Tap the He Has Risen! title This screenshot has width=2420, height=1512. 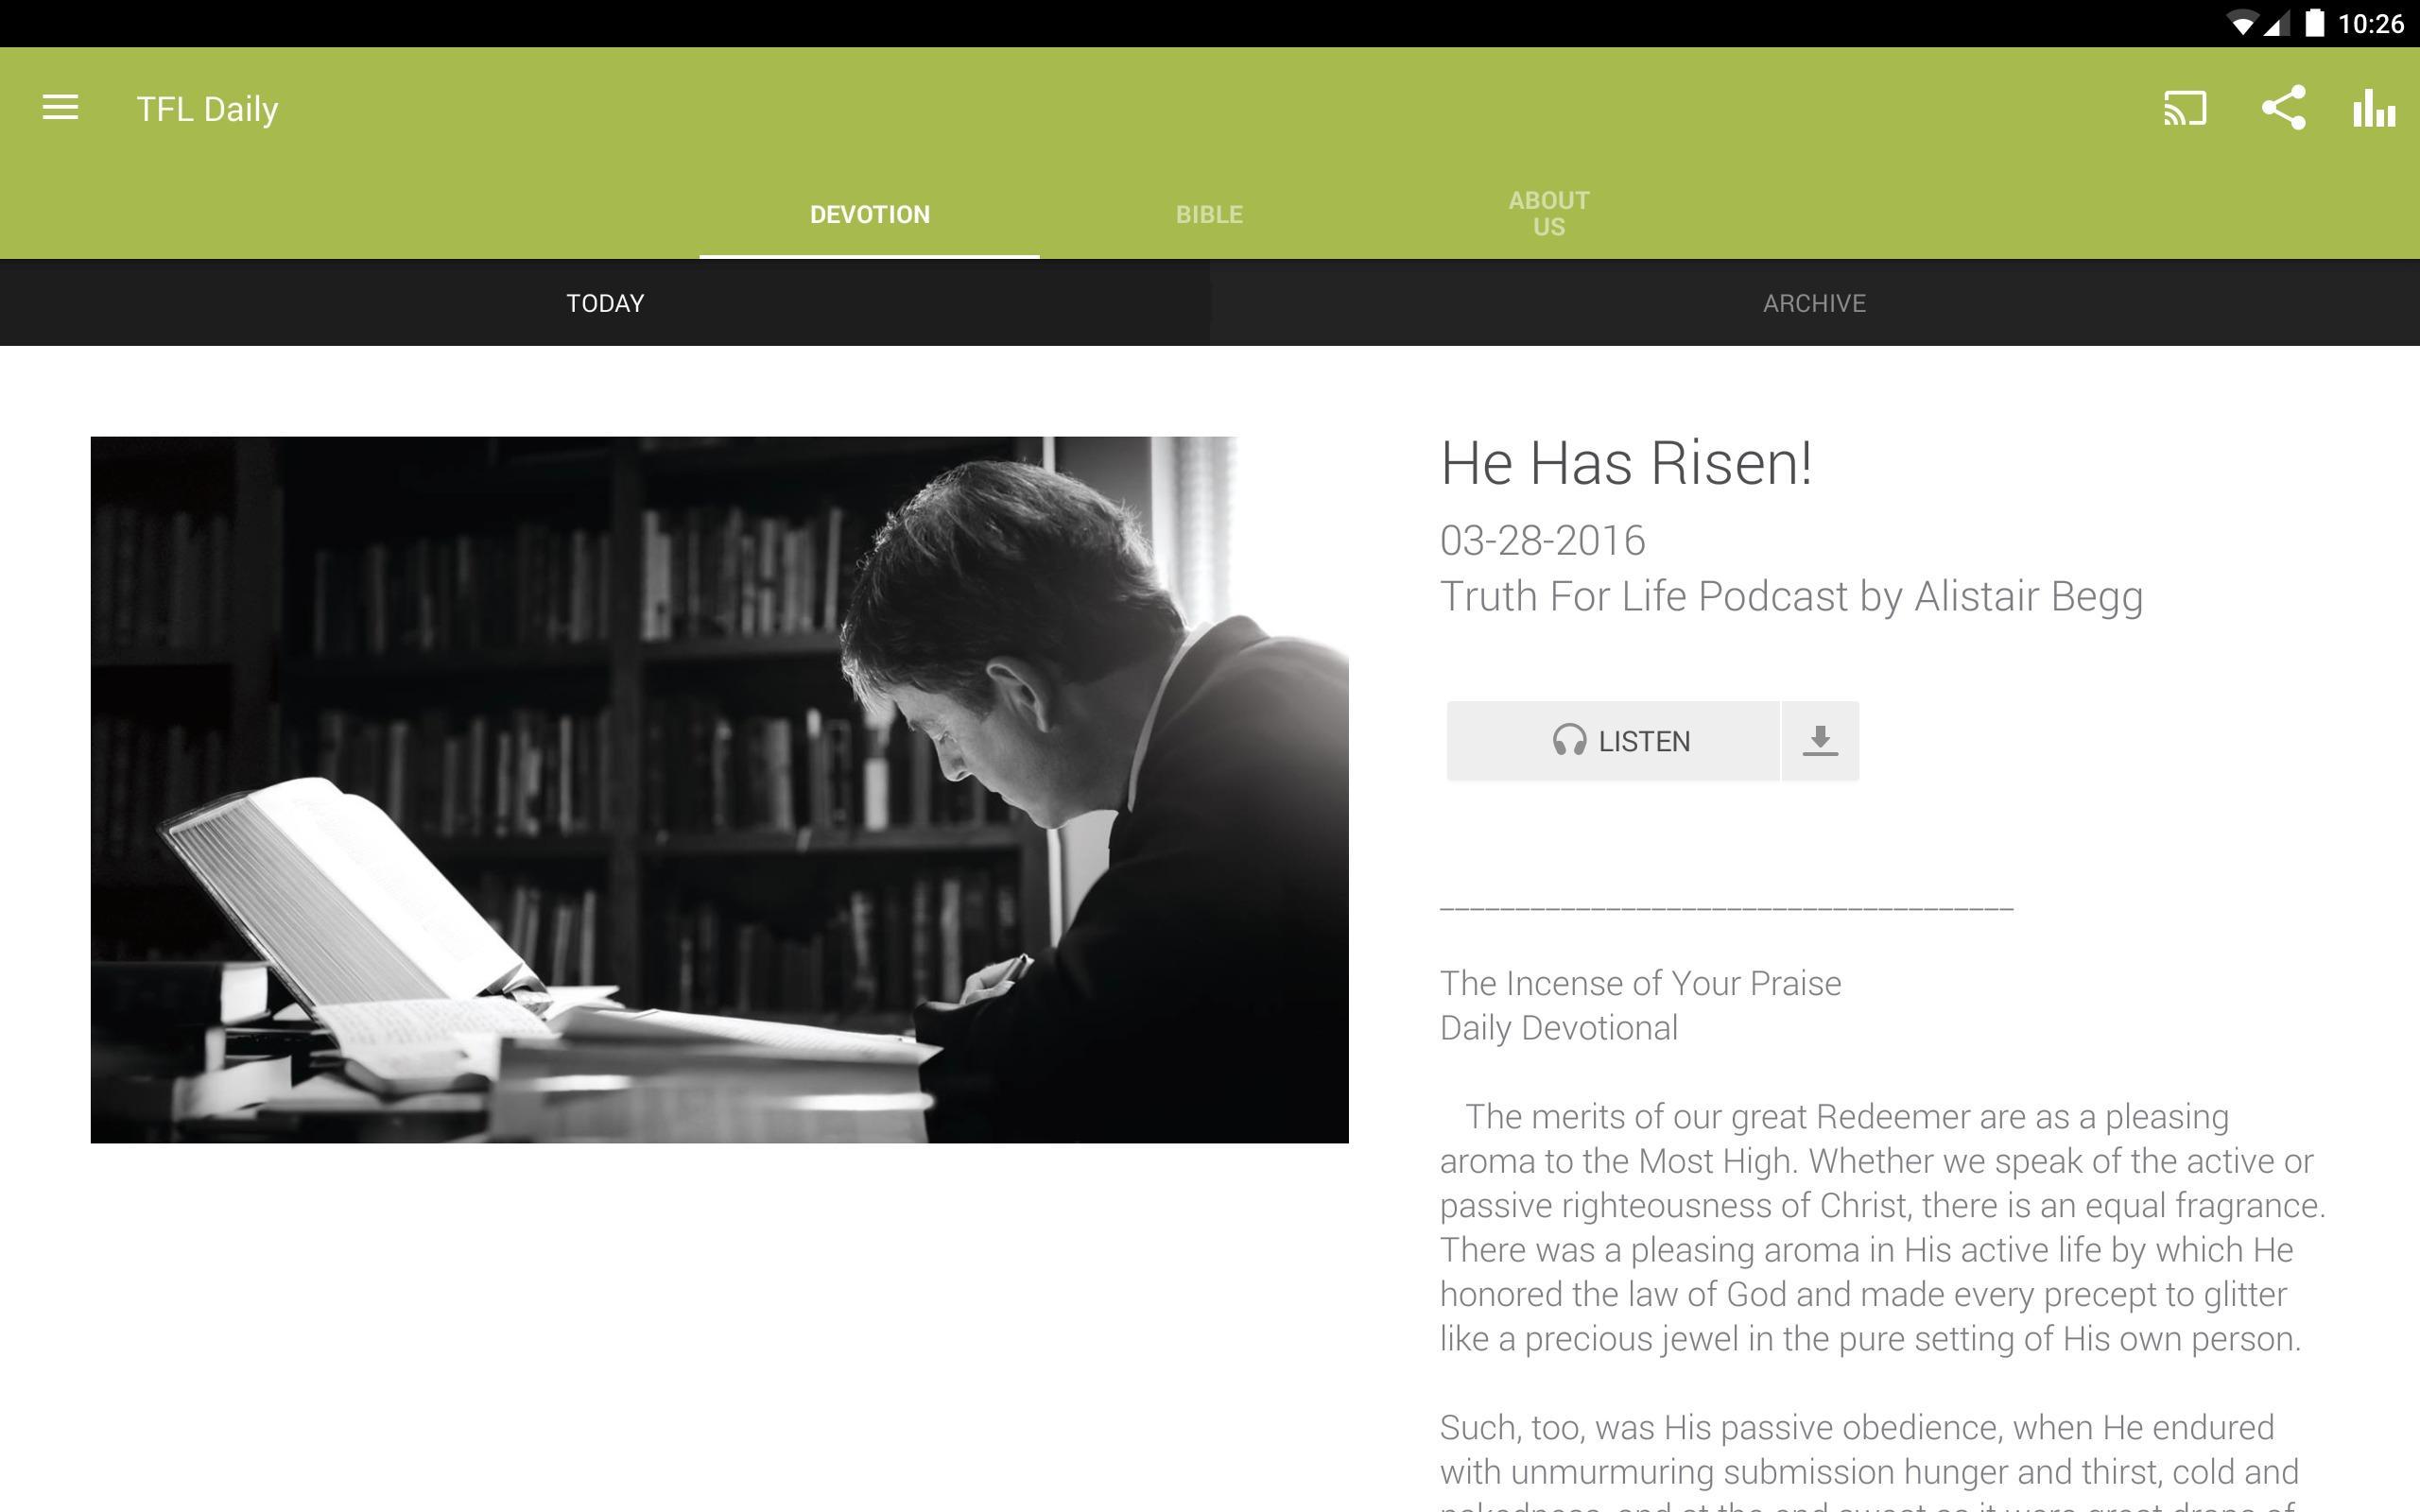pos(1626,463)
